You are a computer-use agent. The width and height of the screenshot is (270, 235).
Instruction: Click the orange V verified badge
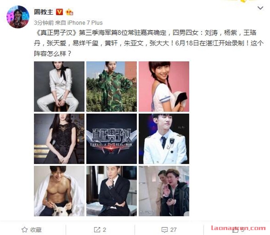59,12
